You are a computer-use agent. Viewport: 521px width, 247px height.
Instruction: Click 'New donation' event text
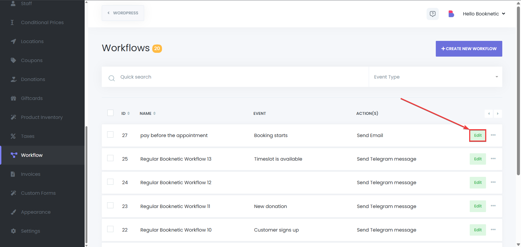[270, 206]
